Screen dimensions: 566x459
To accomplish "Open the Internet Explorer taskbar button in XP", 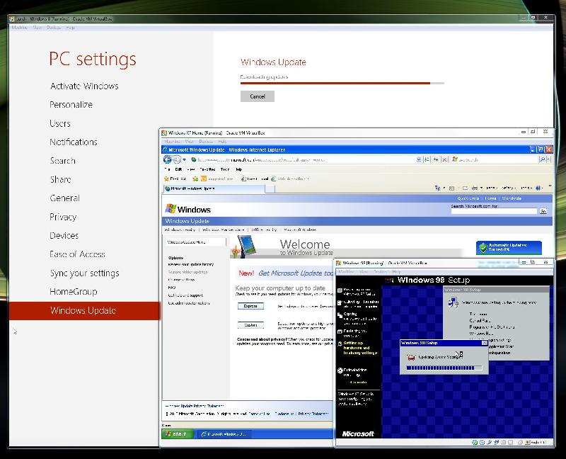I will (224, 433).
